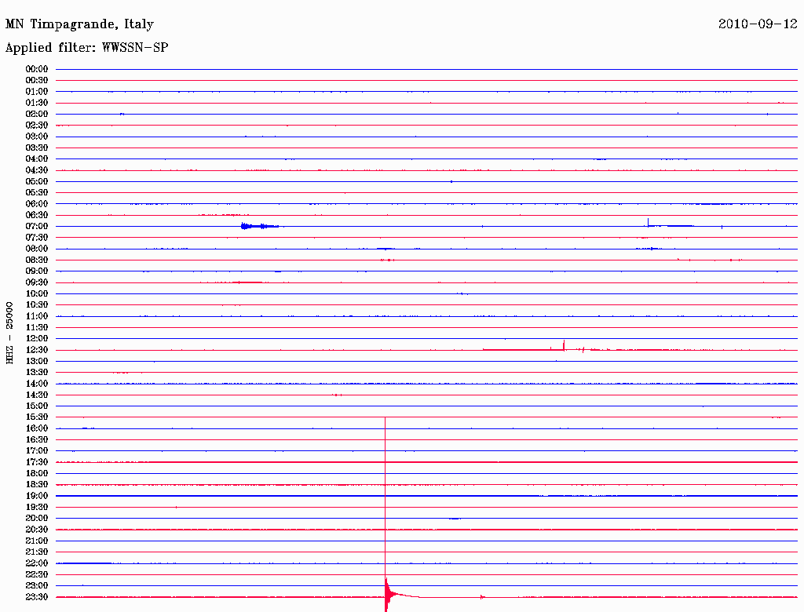Click the 11:30 time label
The height and width of the screenshot is (612, 804).
point(37,327)
